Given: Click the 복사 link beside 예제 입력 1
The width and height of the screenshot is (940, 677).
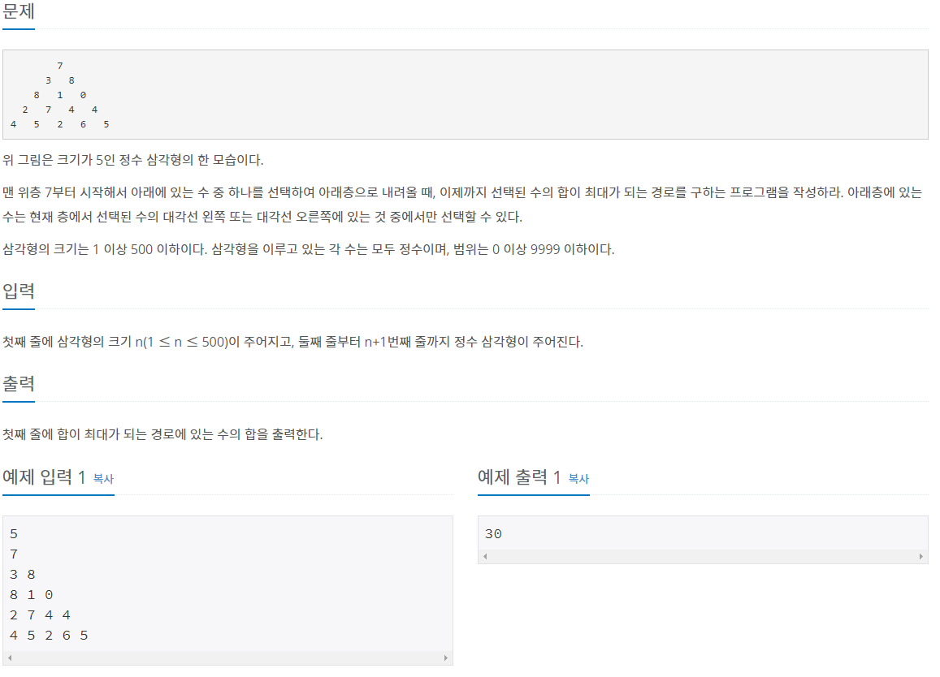Looking at the screenshot, I should (103, 479).
